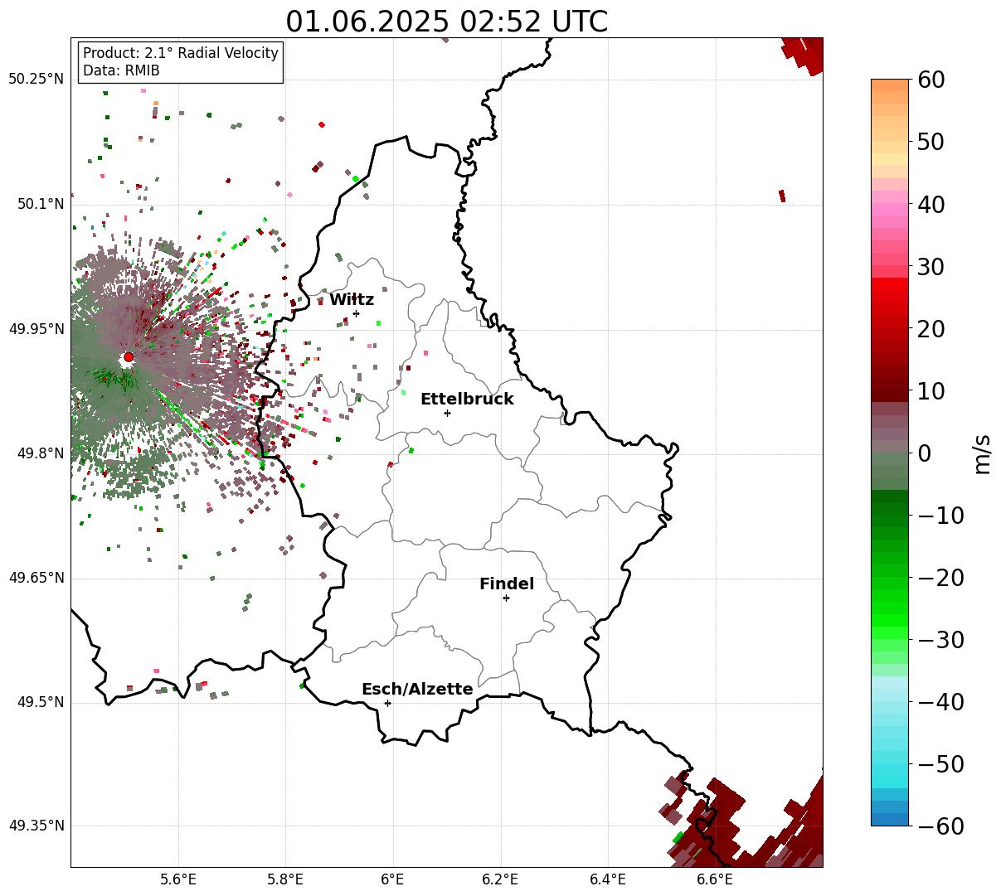This screenshot has height=896, width=1001.
Task: Click the −20 colorbar tick label
Action: coord(940,578)
